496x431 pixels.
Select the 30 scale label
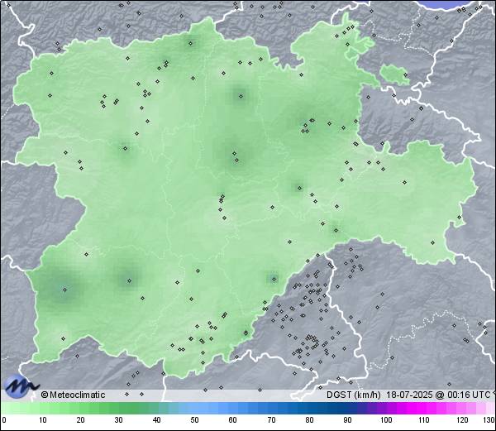118,420
